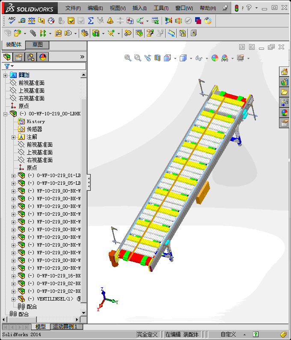Click the filter input field
This screenshot has width=291, height=340.
tap(50, 66)
